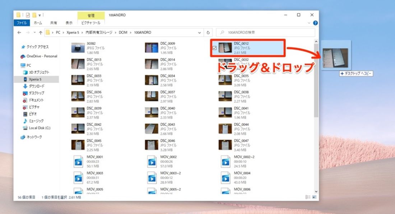
Task: Open Customize Quick Access Toolbar dropdown
Action: 39,15
